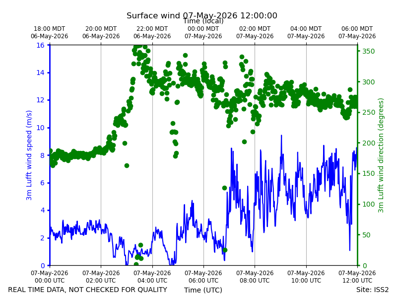The width and height of the screenshot is (397, 298).
Task: Click the REAL TIME DATA quality notice
Action: tap(88, 290)
